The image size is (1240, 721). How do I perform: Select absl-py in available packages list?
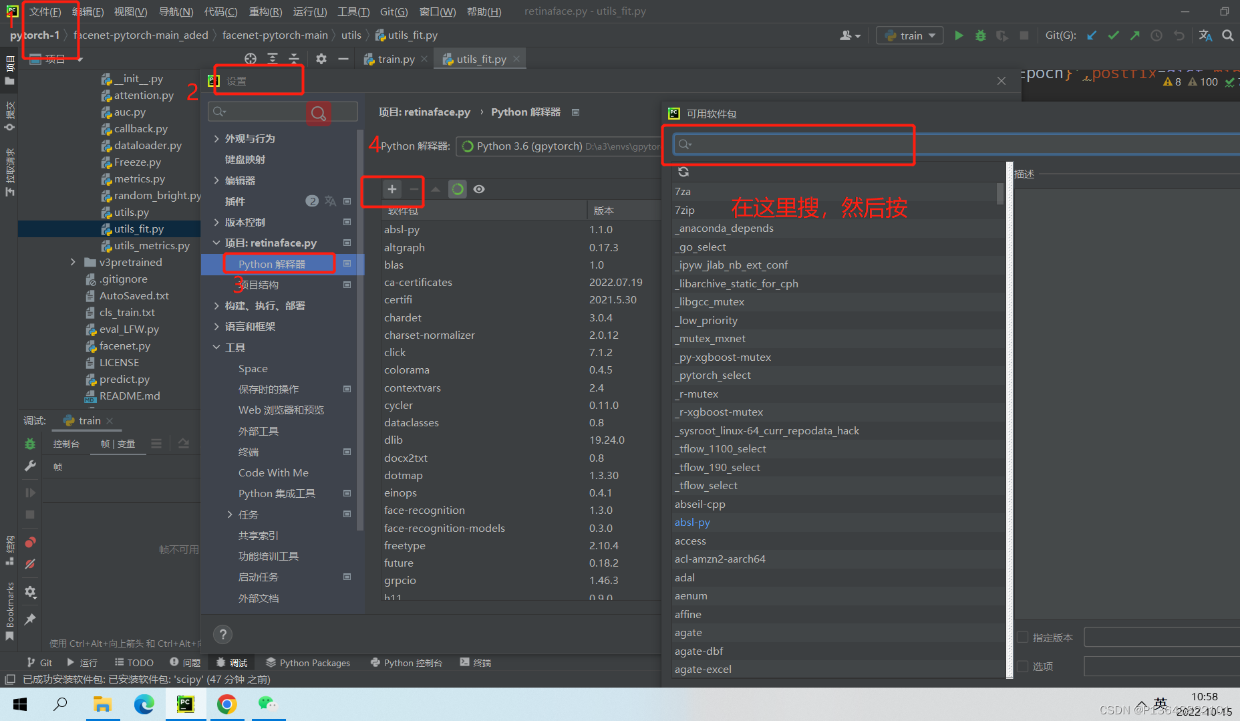click(x=692, y=523)
